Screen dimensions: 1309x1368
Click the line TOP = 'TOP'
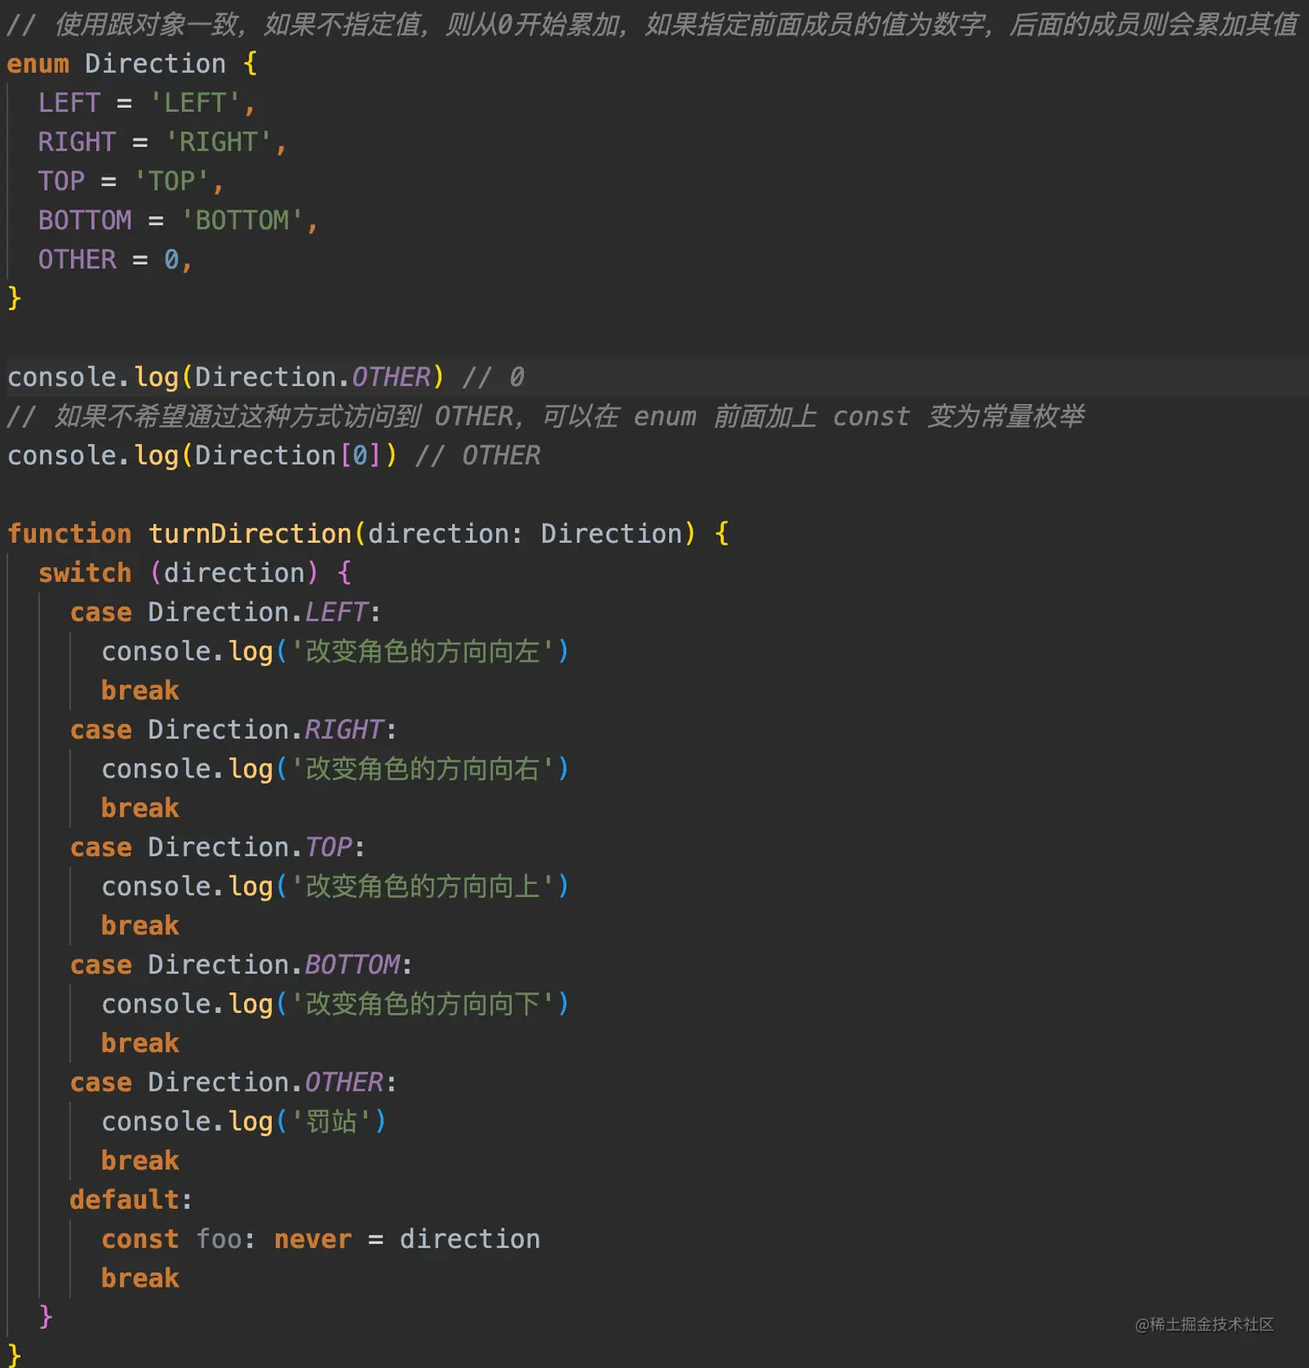[x=131, y=181]
